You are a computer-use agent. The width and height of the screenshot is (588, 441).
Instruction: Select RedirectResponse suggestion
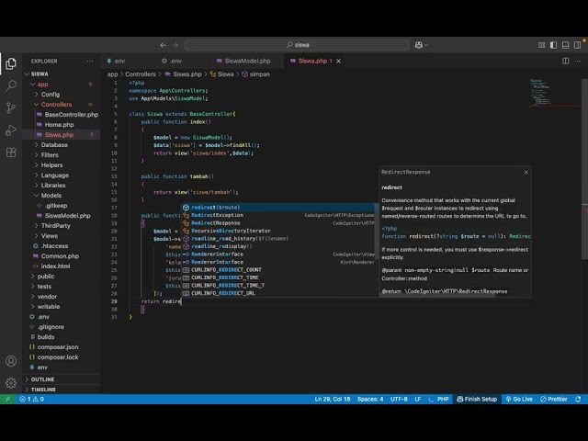pos(277,223)
